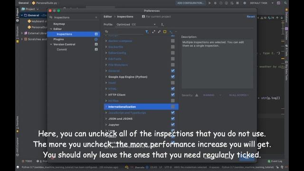The image size is (304, 171).
Task: Open the Profile dropdown showing Optimized IDE
Action: point(136,24)
